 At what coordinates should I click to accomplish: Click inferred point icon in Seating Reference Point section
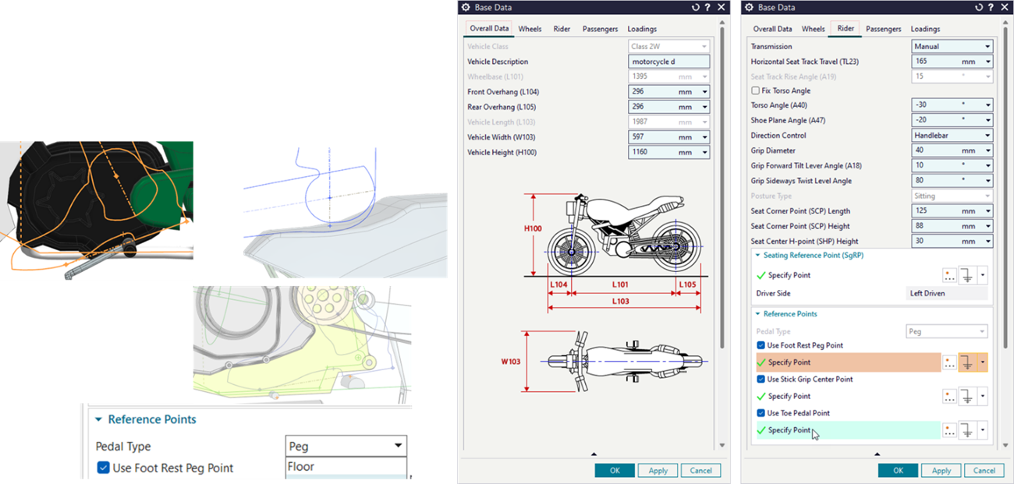tap(967, 275)
